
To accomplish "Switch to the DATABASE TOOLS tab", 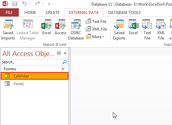I will 124,13.
